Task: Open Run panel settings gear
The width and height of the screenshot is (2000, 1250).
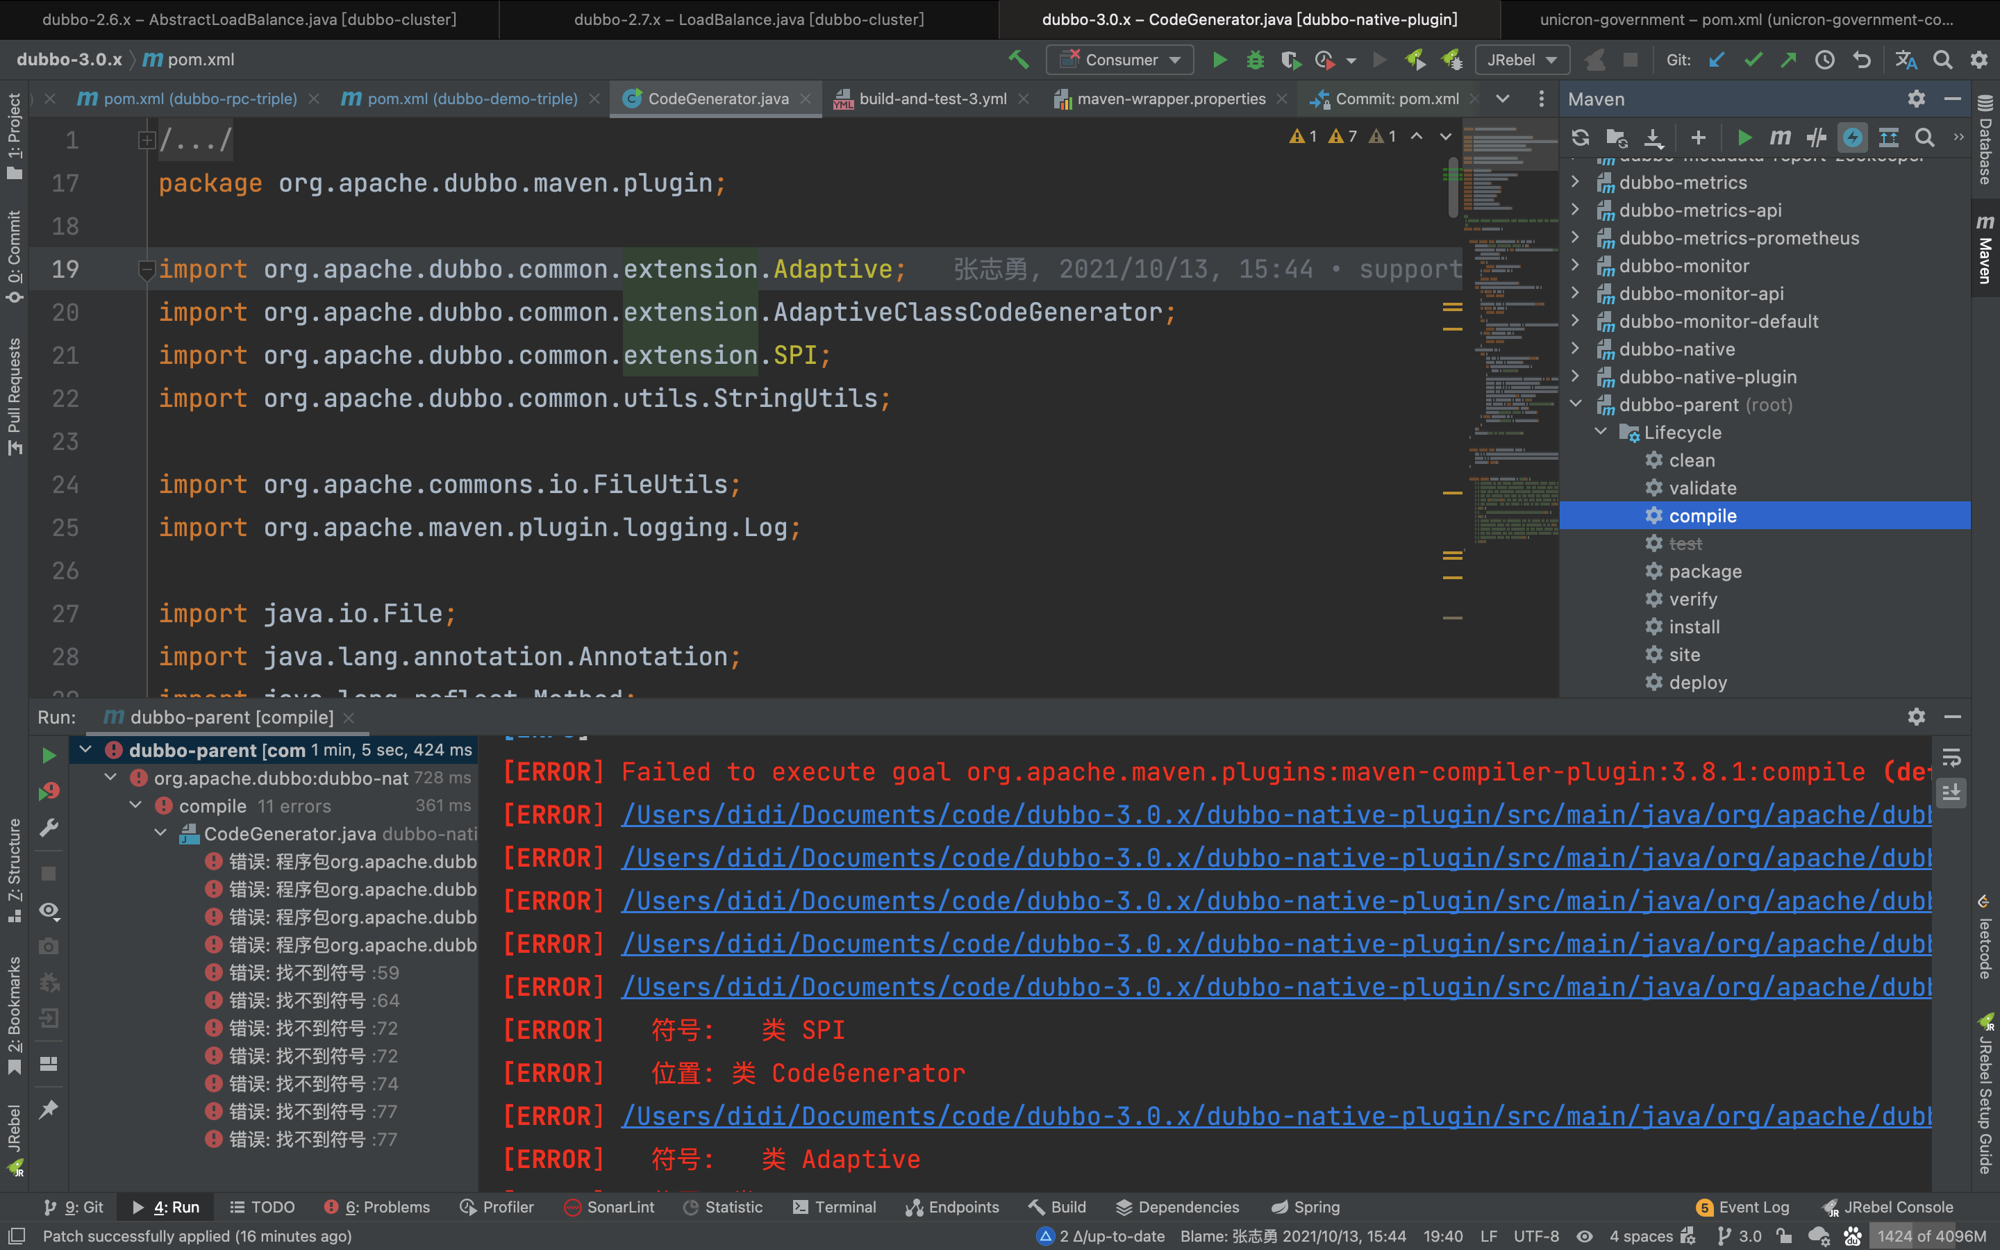Action: click(1916, 717)
